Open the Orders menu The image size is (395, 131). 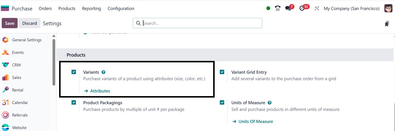tap(45, 8)
